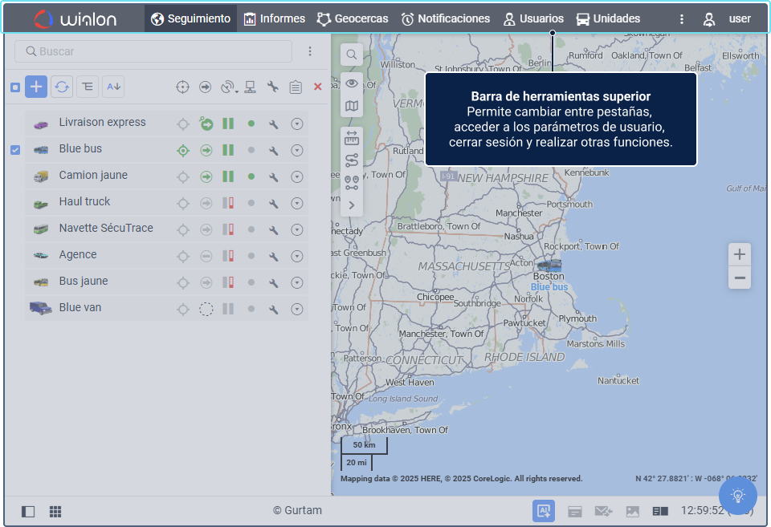Open the Seguimiento tab
771x527 pixels.
(x=190, y=18)
